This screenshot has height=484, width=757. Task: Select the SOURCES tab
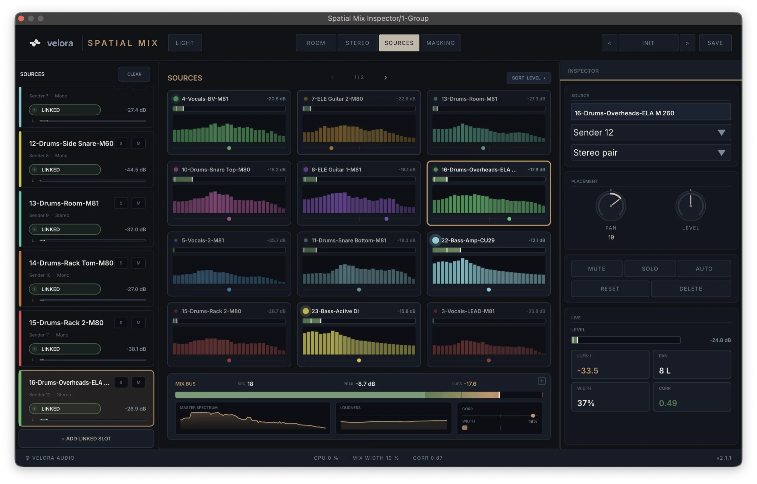click(x=399, y=43)
